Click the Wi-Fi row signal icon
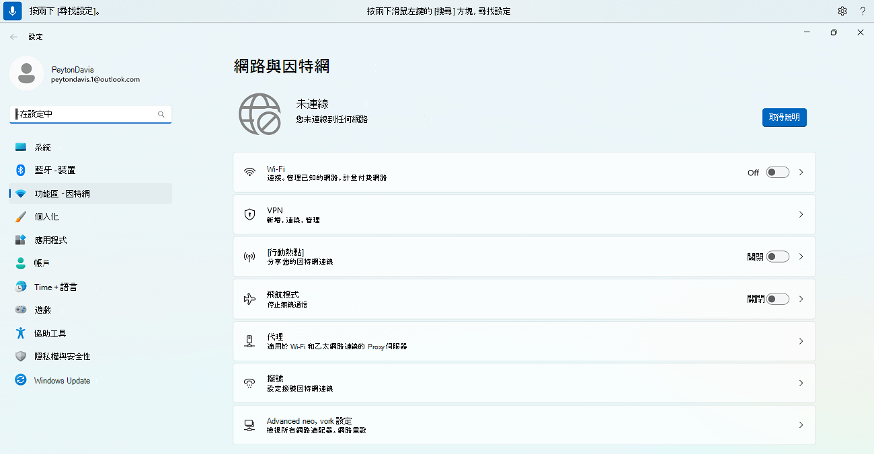 pos(249,173)
